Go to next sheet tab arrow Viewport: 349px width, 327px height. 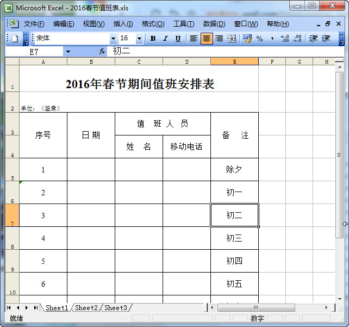click(x=27, y=307)
